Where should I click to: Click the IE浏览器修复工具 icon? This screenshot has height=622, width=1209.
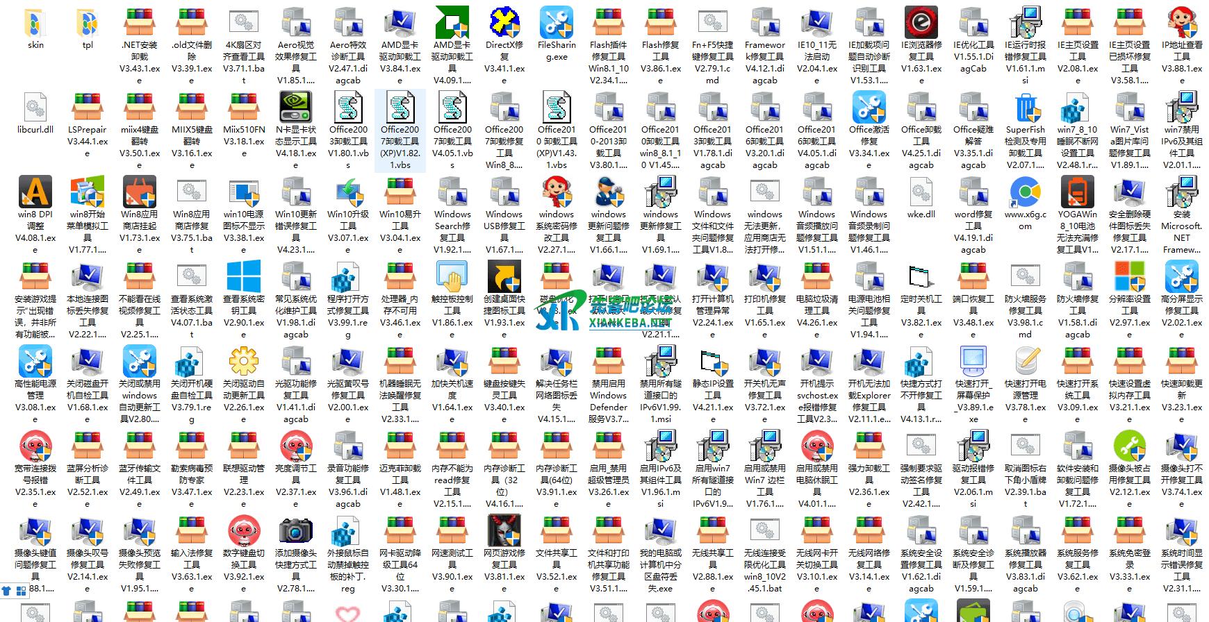(x=921, y=24)
